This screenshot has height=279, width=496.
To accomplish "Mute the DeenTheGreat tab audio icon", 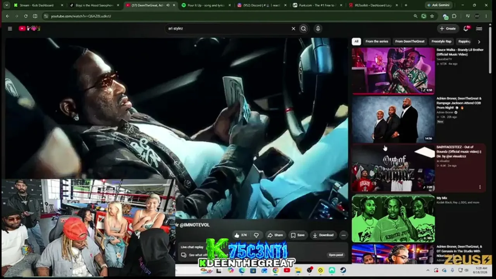I will [168, 5].
